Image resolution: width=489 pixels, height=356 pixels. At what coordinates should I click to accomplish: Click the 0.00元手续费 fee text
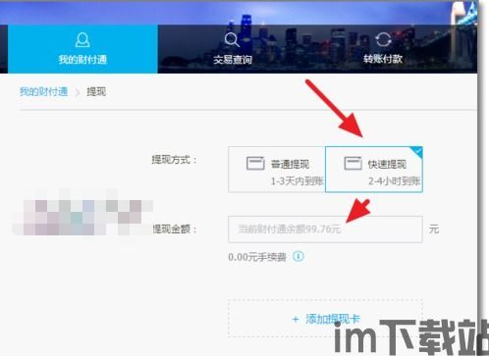(x=257, y=257)
